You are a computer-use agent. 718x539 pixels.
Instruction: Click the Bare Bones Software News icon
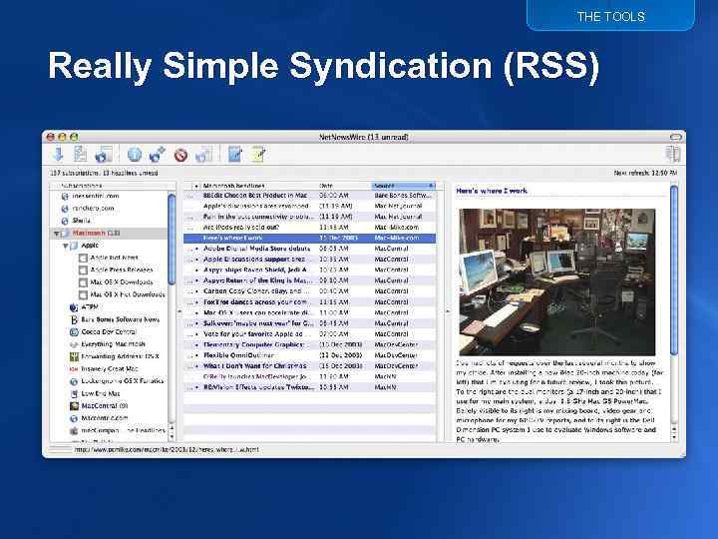[74, 320]
